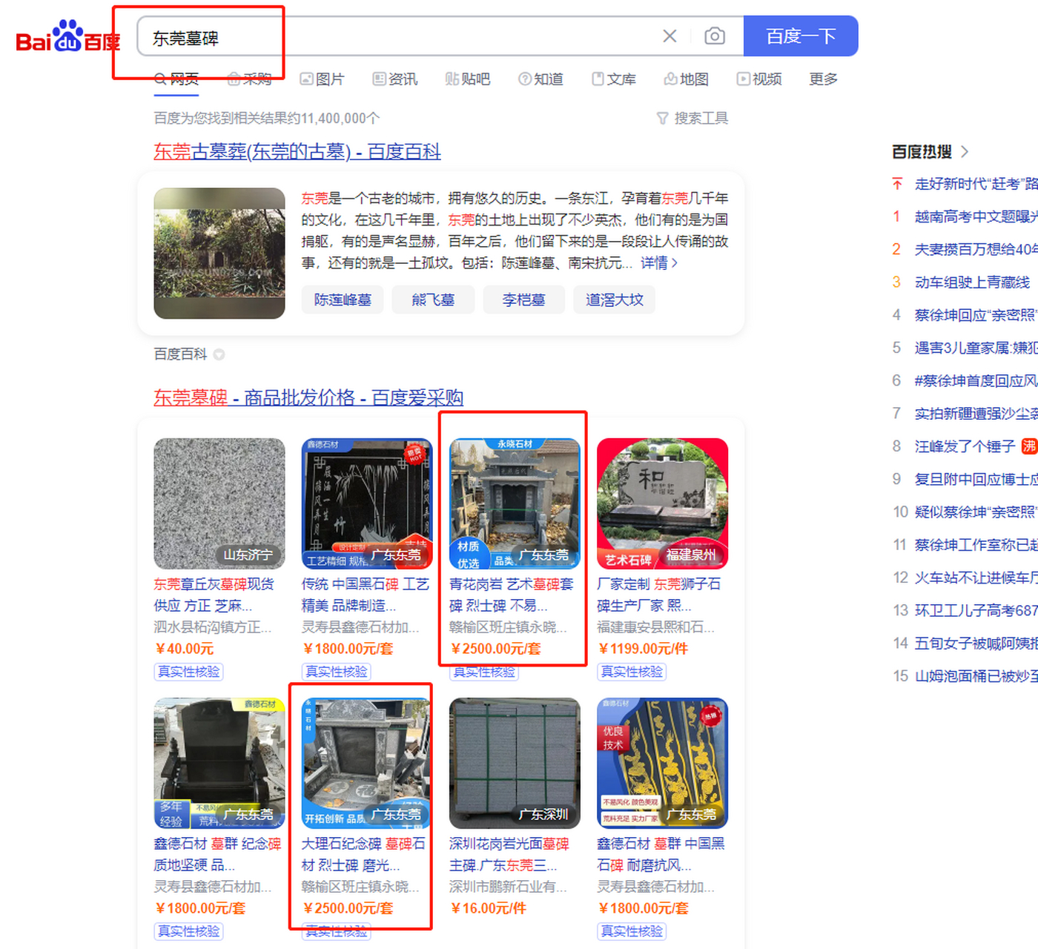Open golden dragon carved stone image

(663, 763)
